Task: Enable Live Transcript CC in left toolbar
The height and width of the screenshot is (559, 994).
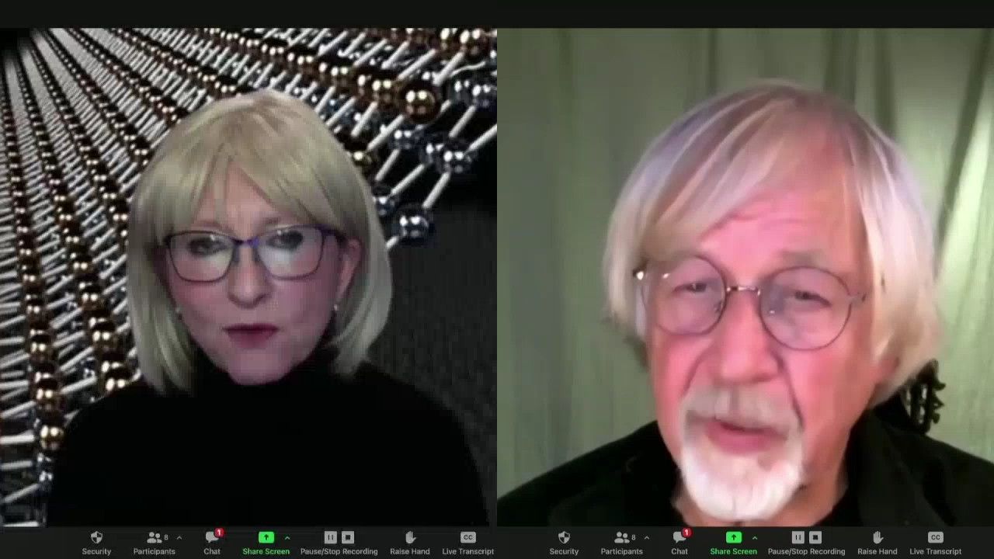Action: (467, 537)
